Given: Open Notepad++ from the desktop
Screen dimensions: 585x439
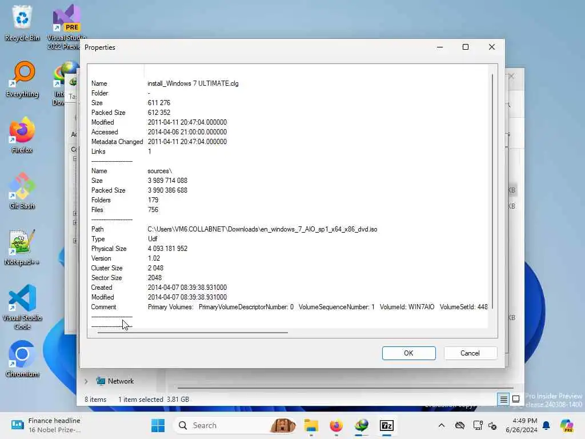Looking at the screenshot, I should point(22,247).
